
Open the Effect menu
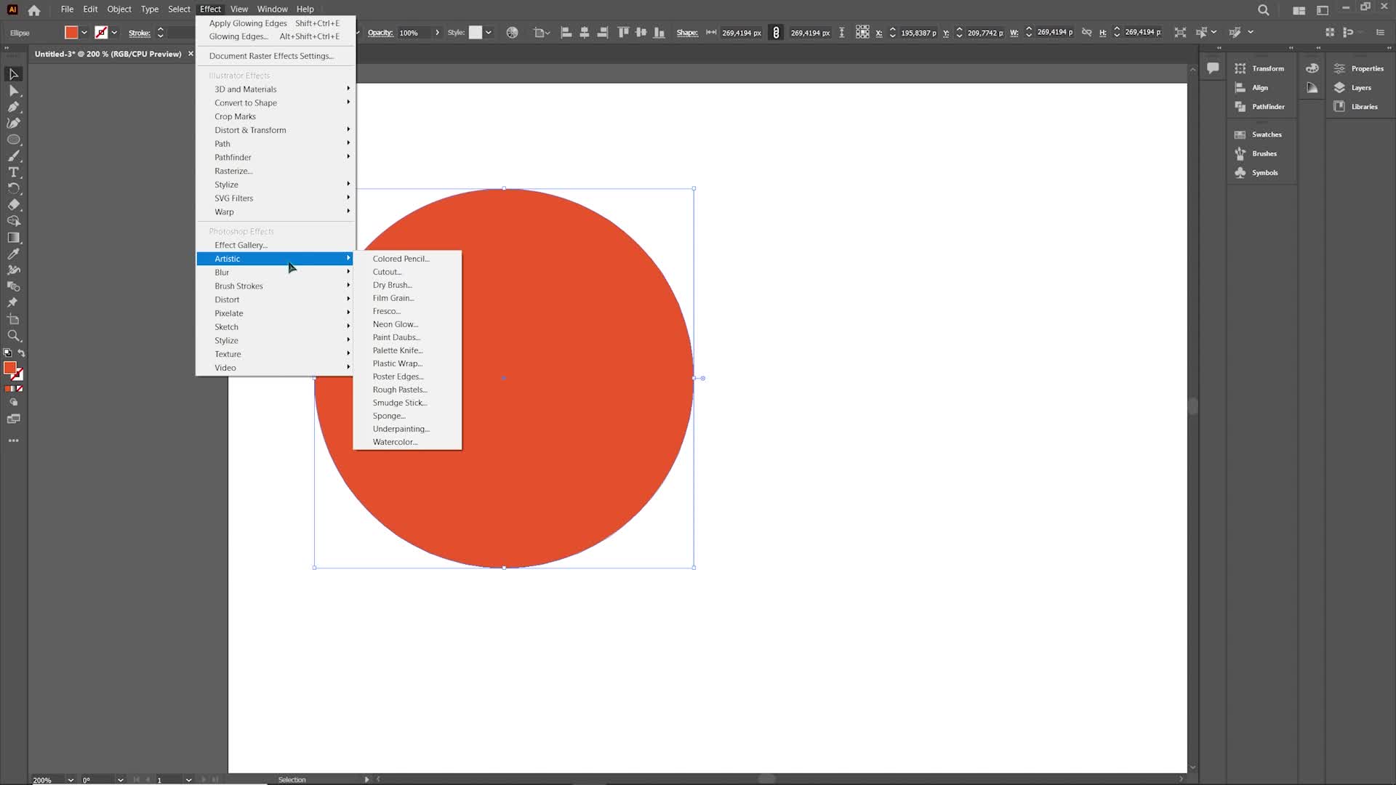coord(210,9)
